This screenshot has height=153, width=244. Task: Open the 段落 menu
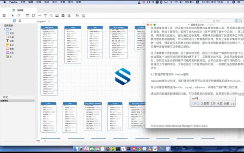coord(39,2)
